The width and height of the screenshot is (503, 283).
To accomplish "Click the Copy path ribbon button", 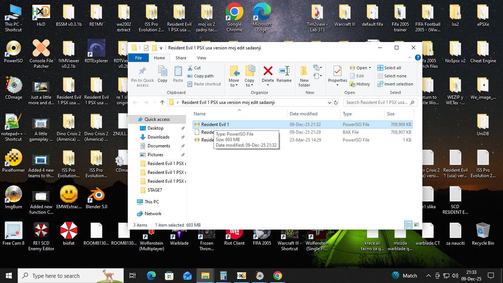I will (x=200, y=76).
